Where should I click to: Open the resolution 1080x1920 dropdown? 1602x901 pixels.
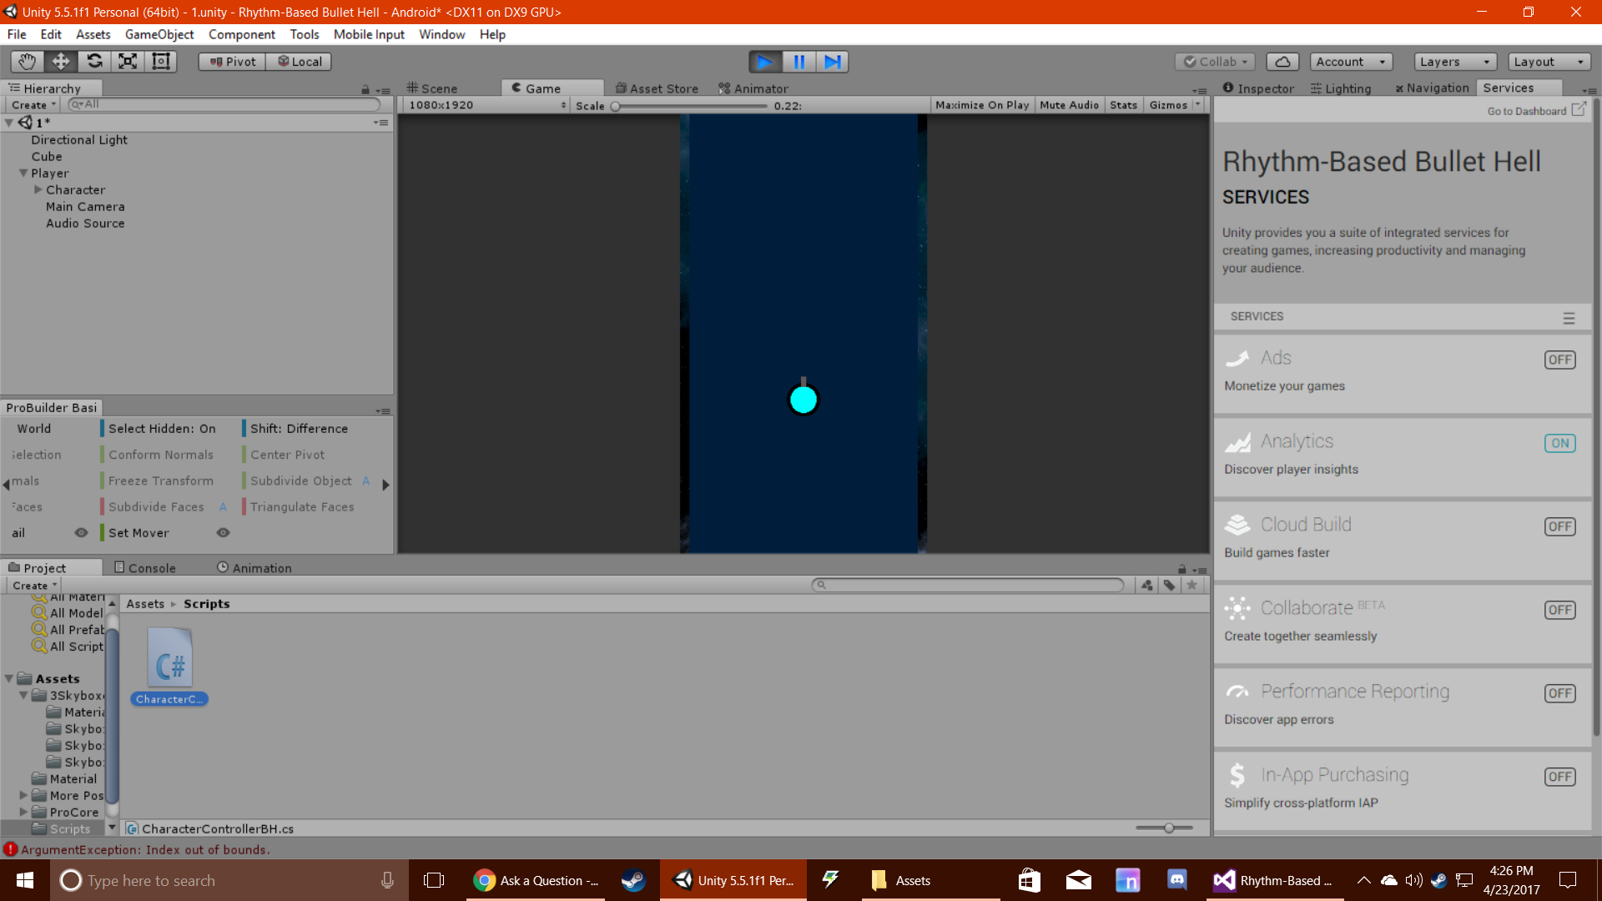click(x=488, y=105)
